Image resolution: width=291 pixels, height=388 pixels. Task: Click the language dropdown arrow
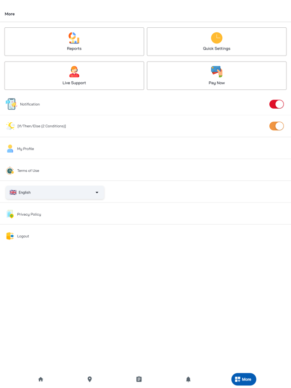[x=97, y=192]
